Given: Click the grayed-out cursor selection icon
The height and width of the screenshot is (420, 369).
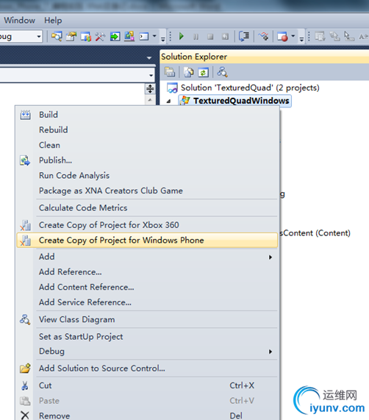Looking at the screenshot, I should pyautogui.click(x=349, y=37).
